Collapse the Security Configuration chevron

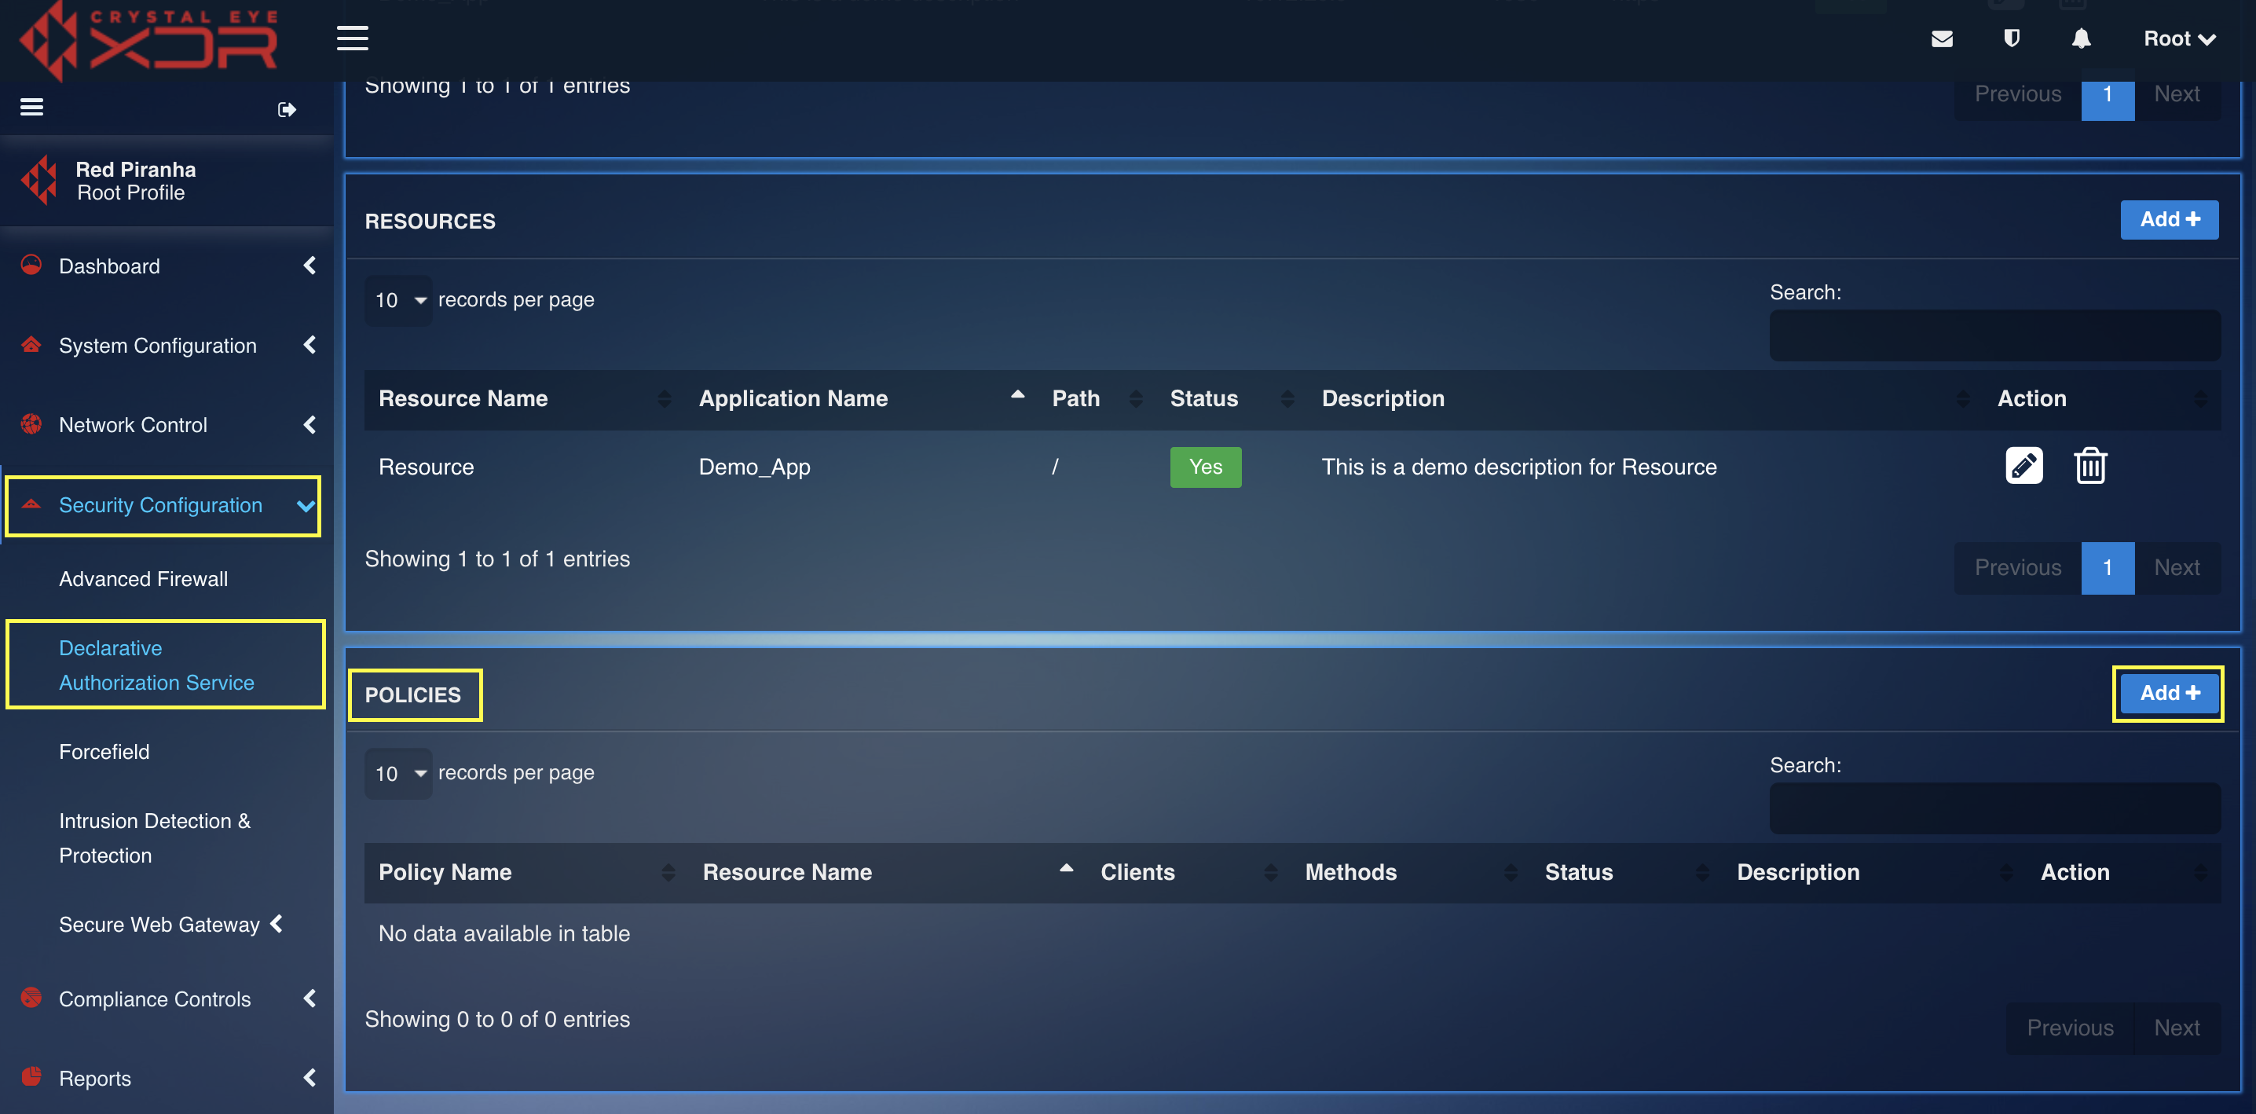306,505
